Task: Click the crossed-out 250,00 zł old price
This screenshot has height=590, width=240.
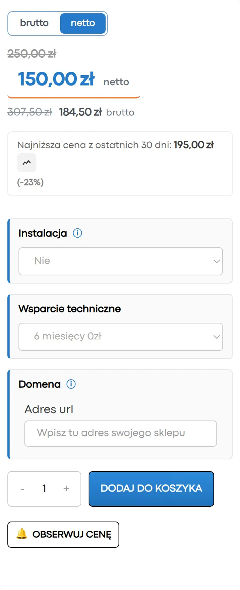Action: pyautogui.click(x=32, y=54)
